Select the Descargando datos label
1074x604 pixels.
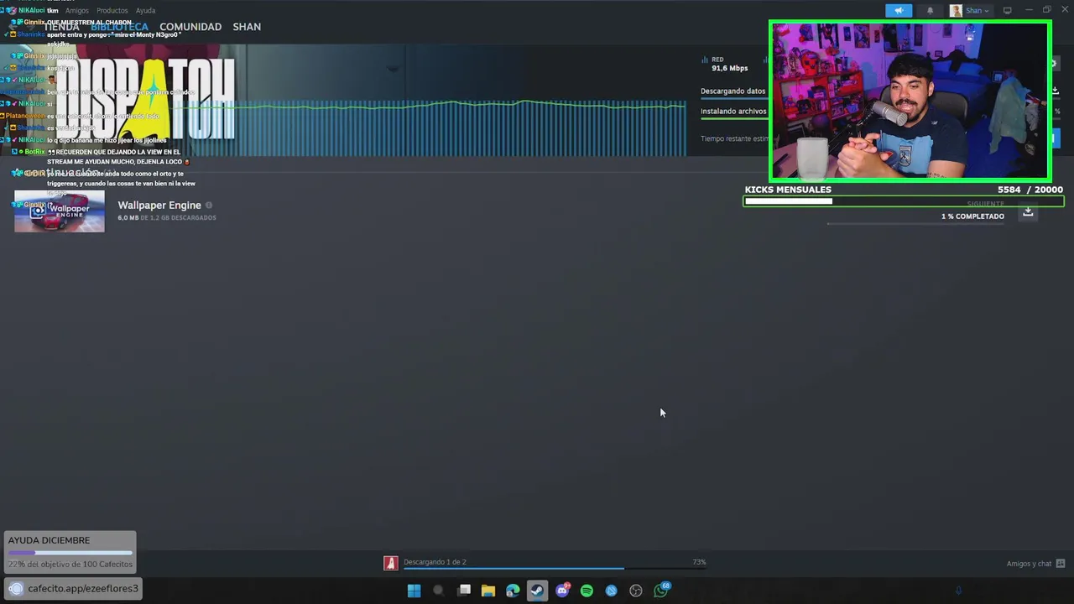tap(733, 91)
